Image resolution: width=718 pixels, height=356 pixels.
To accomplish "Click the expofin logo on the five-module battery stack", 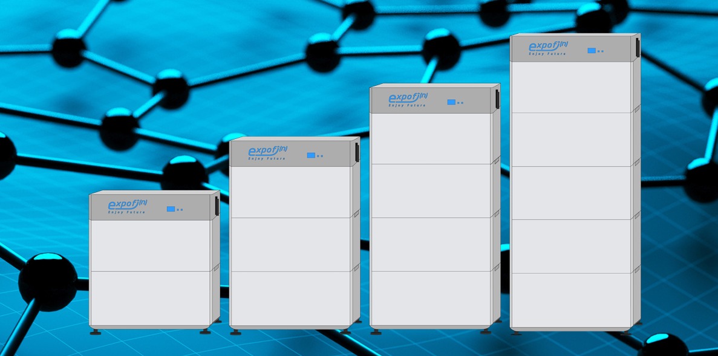I will (548, 46).
